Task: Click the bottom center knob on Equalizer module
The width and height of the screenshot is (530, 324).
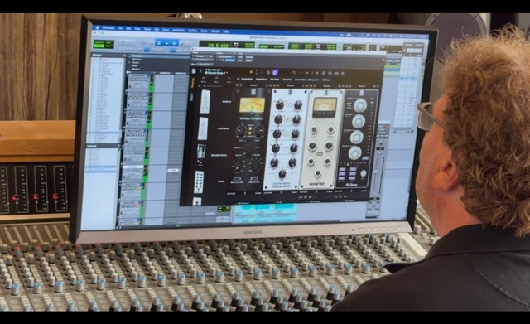Action: [282, 175]
